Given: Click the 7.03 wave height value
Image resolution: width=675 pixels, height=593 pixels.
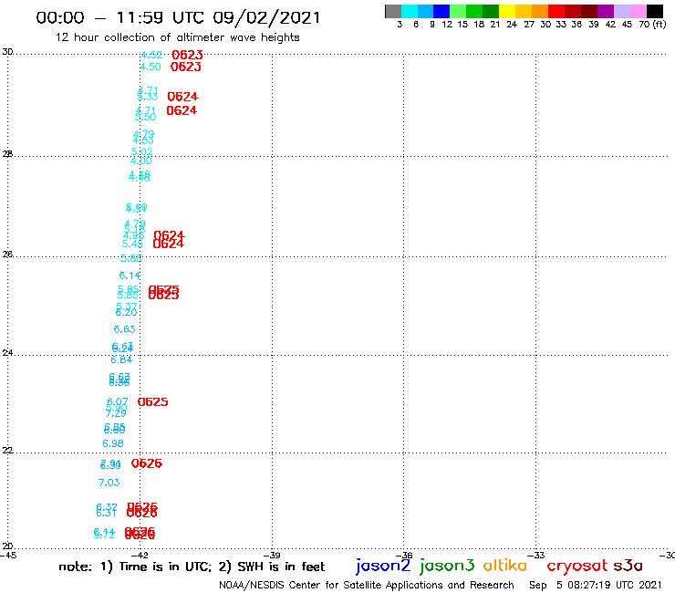Looking at the screenshot, I should pyautogui.click(x=109, y=483).
